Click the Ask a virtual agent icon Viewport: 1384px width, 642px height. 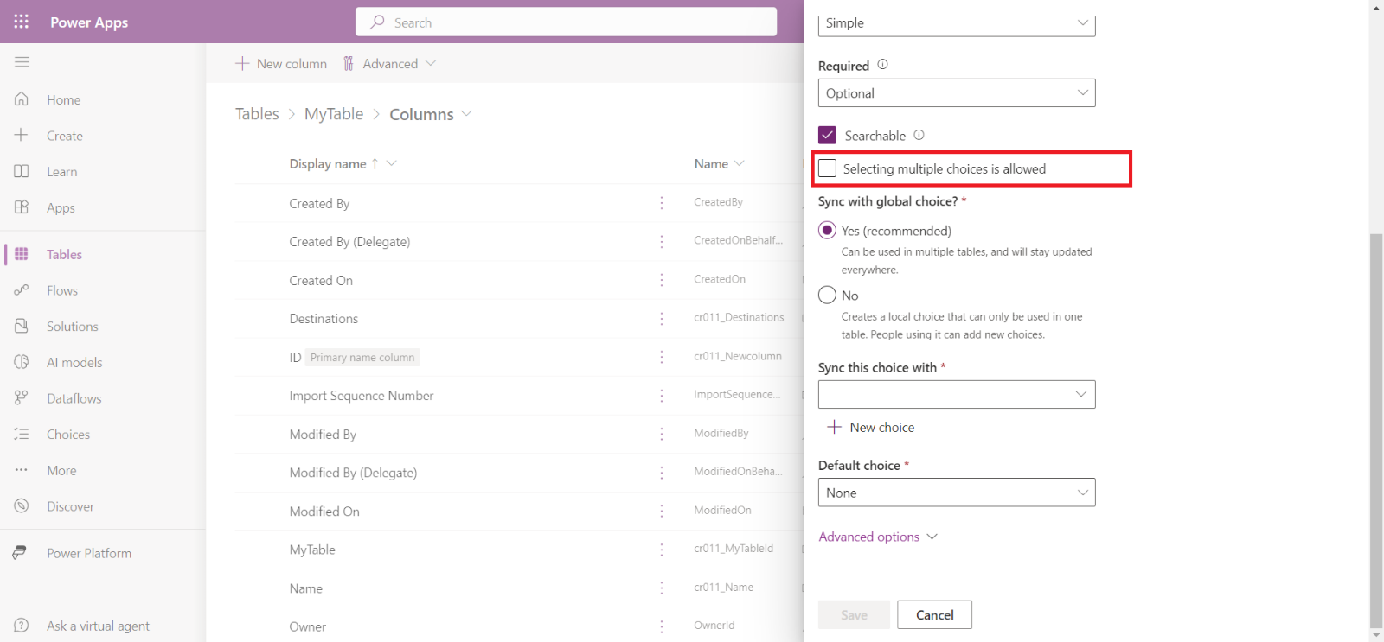pyautogui.click(x=22, y=626)
